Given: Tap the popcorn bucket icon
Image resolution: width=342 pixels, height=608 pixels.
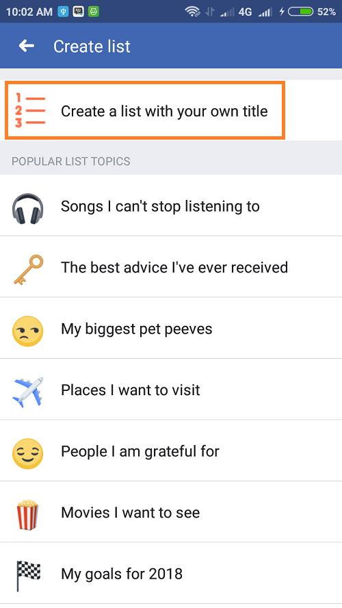Looking at the screenshot, I should point(27,515).
